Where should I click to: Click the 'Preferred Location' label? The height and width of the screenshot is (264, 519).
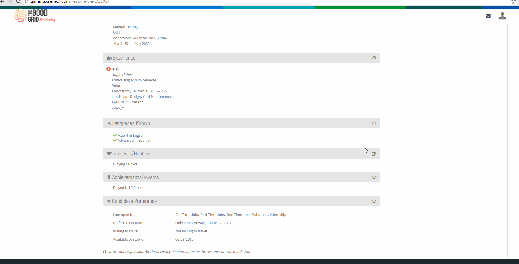point(128,223)
